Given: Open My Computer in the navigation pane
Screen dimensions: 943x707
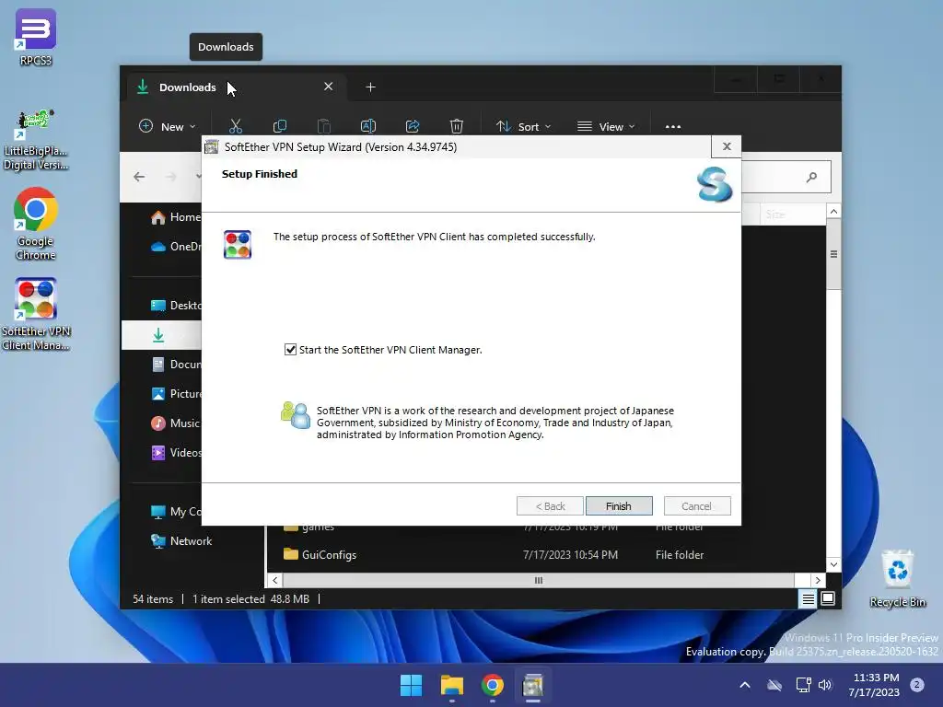Looking at the screenshot, I should click(x=176, y=512).
